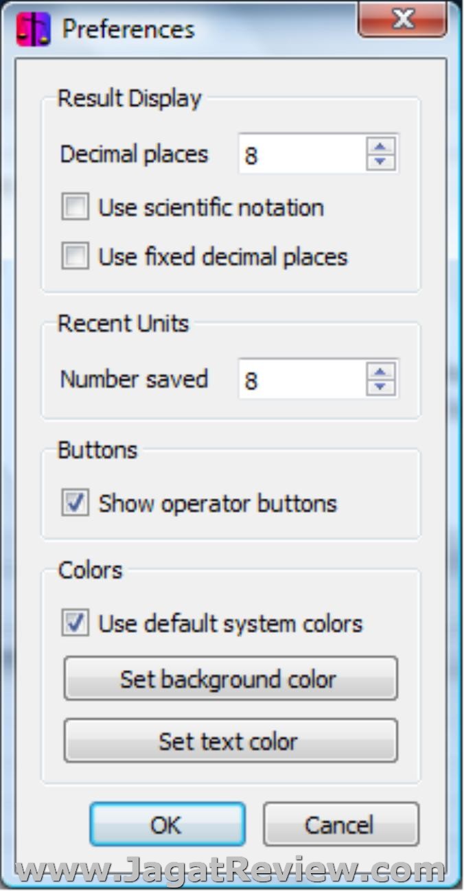Screen dimensions: 464x891
Task: Uncheck Show operator buttons
Action: coord(76,503)
